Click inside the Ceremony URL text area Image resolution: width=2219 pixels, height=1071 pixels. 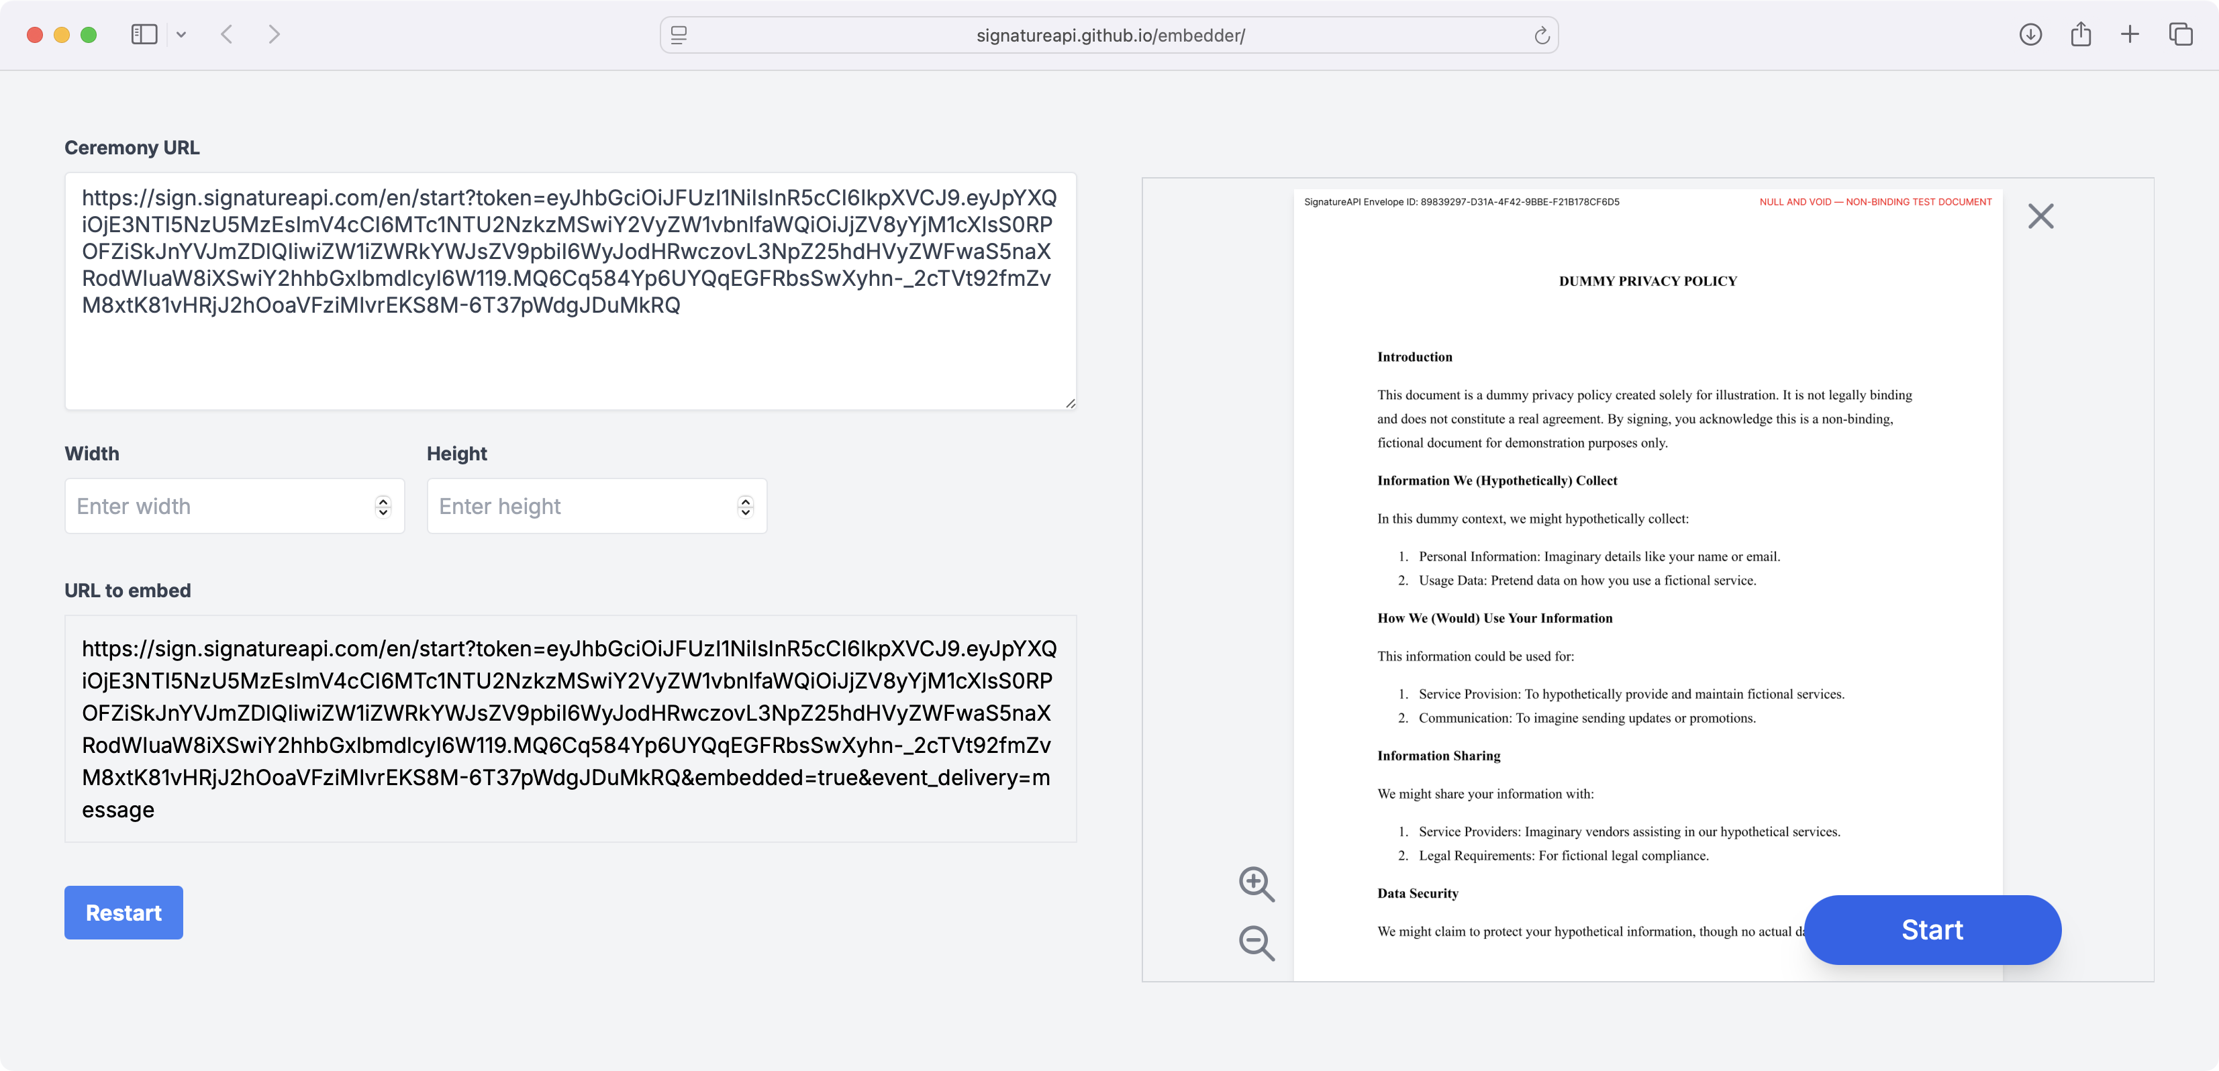tap(569, 293)
